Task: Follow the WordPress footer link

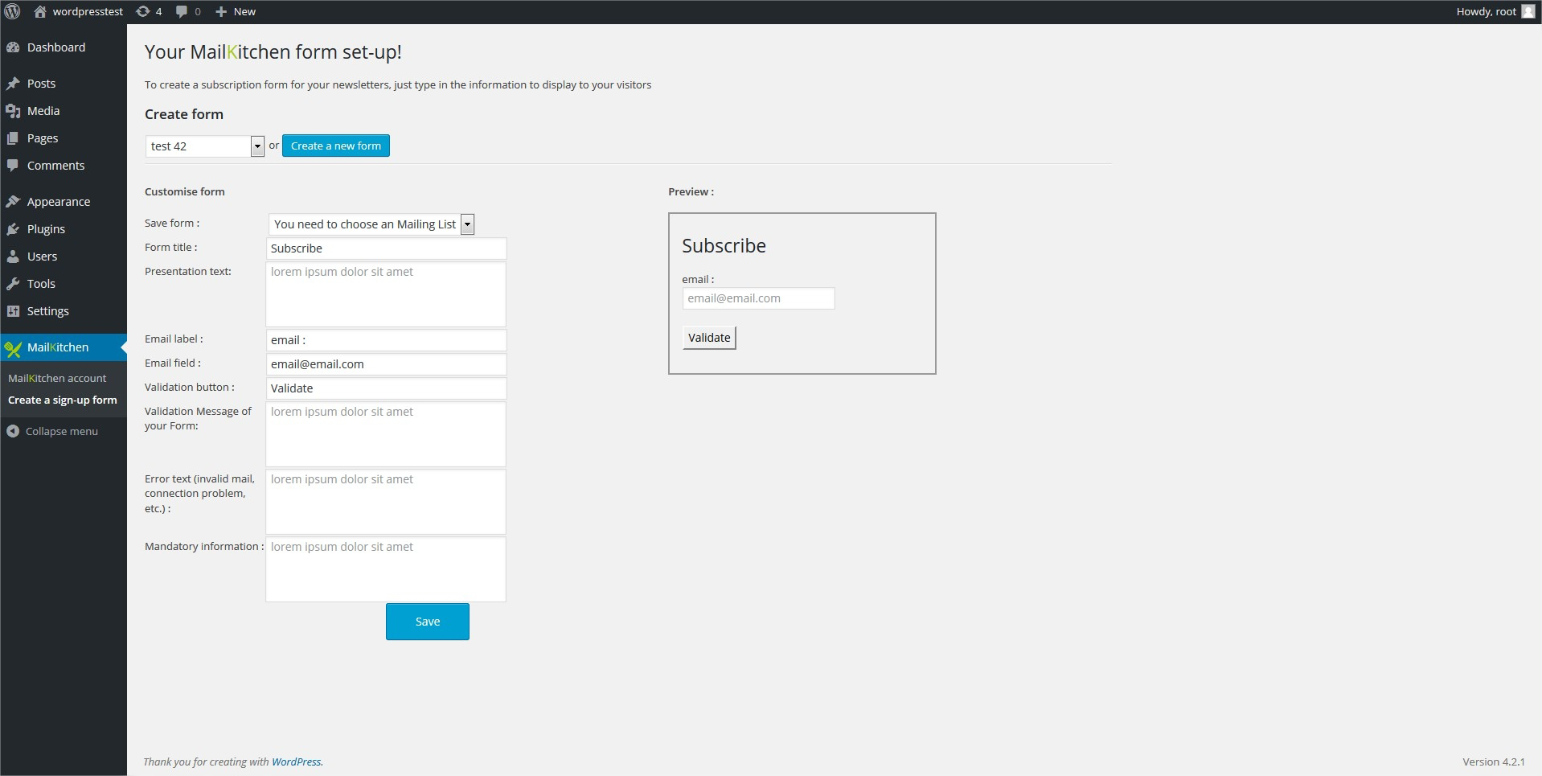Action: click(296, 762)
